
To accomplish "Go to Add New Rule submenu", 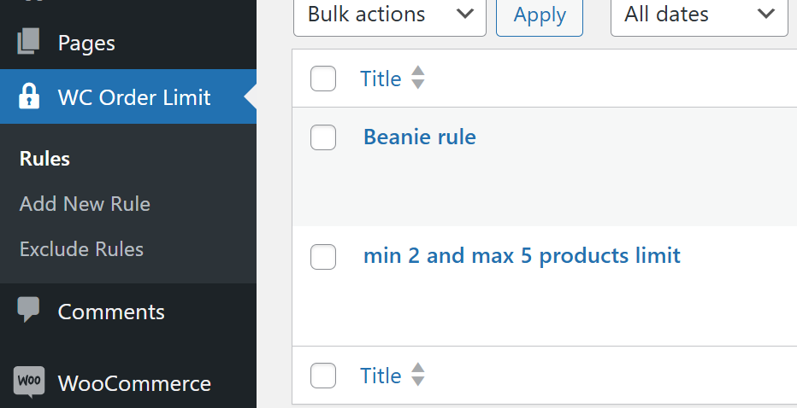I will (85, 204).
